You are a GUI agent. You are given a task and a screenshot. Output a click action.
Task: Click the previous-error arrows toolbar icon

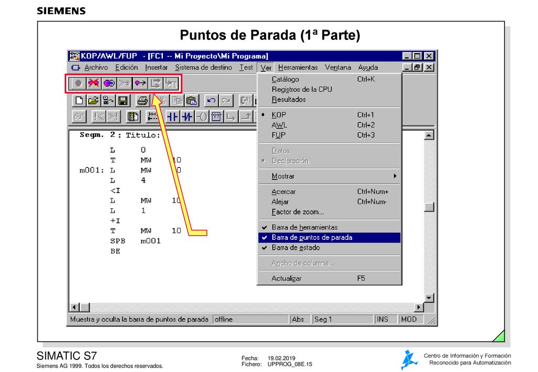click(x=99, y=117)
